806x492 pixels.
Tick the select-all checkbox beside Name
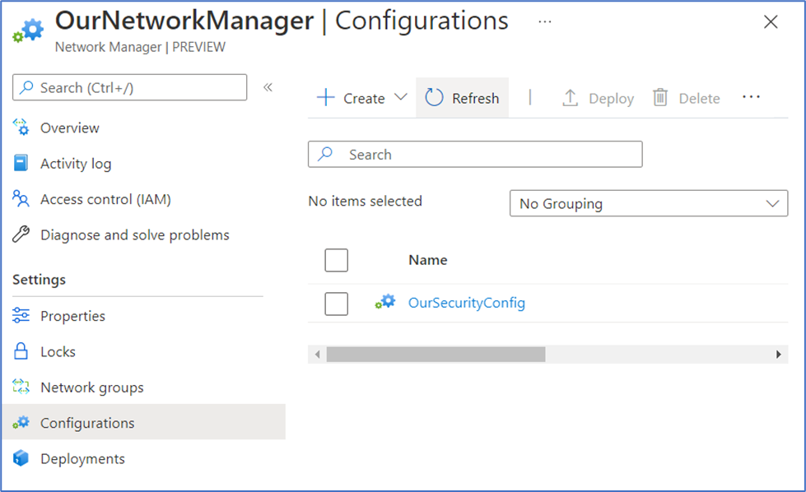coord(337,260)
